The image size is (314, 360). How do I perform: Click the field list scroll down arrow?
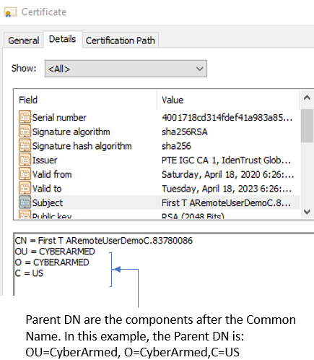pyautogui.click(x=307, y=212)
